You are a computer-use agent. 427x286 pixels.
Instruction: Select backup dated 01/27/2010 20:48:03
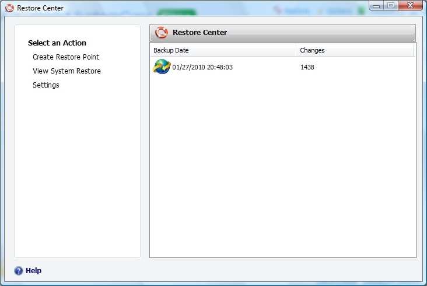(x=202, y=67)
